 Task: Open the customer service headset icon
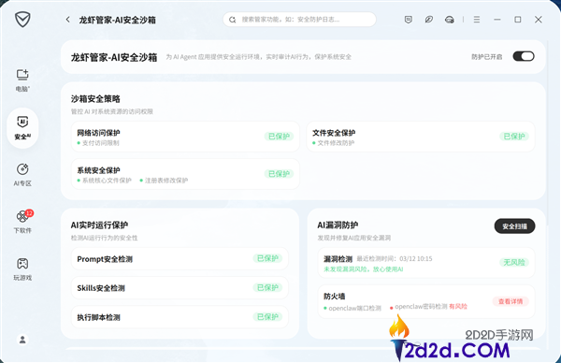pyautogui.click(x=450, y=20)
